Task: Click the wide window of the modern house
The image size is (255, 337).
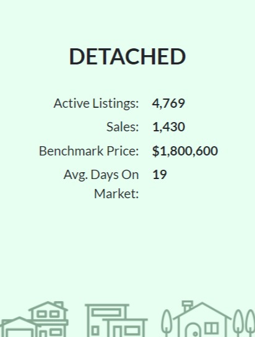Action: [x=106, y=312]
